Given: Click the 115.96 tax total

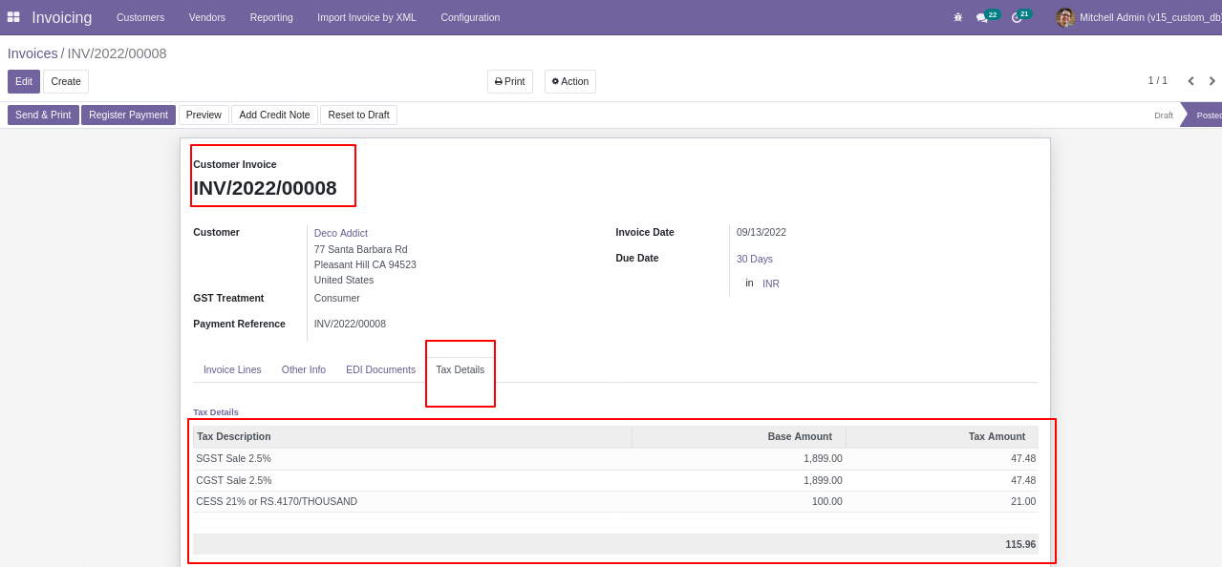Looking at the screenshot, I should (x=1020, y=544).
